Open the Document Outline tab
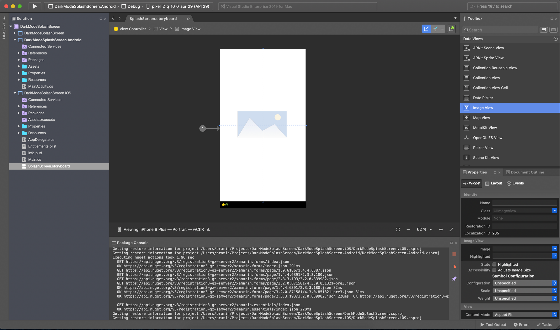 click(525, 172)
